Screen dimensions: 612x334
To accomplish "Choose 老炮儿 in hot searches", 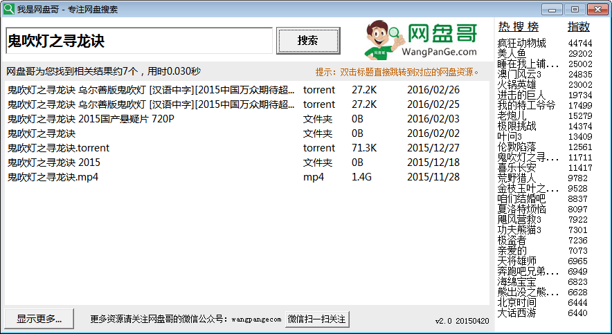I will click(512, 115).
